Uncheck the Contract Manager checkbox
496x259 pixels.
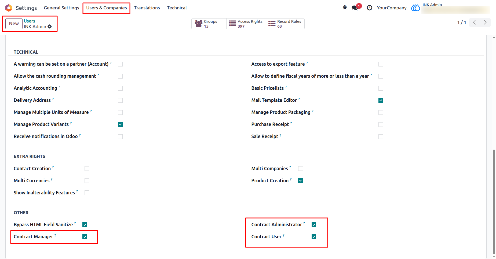tap(85, 237)
